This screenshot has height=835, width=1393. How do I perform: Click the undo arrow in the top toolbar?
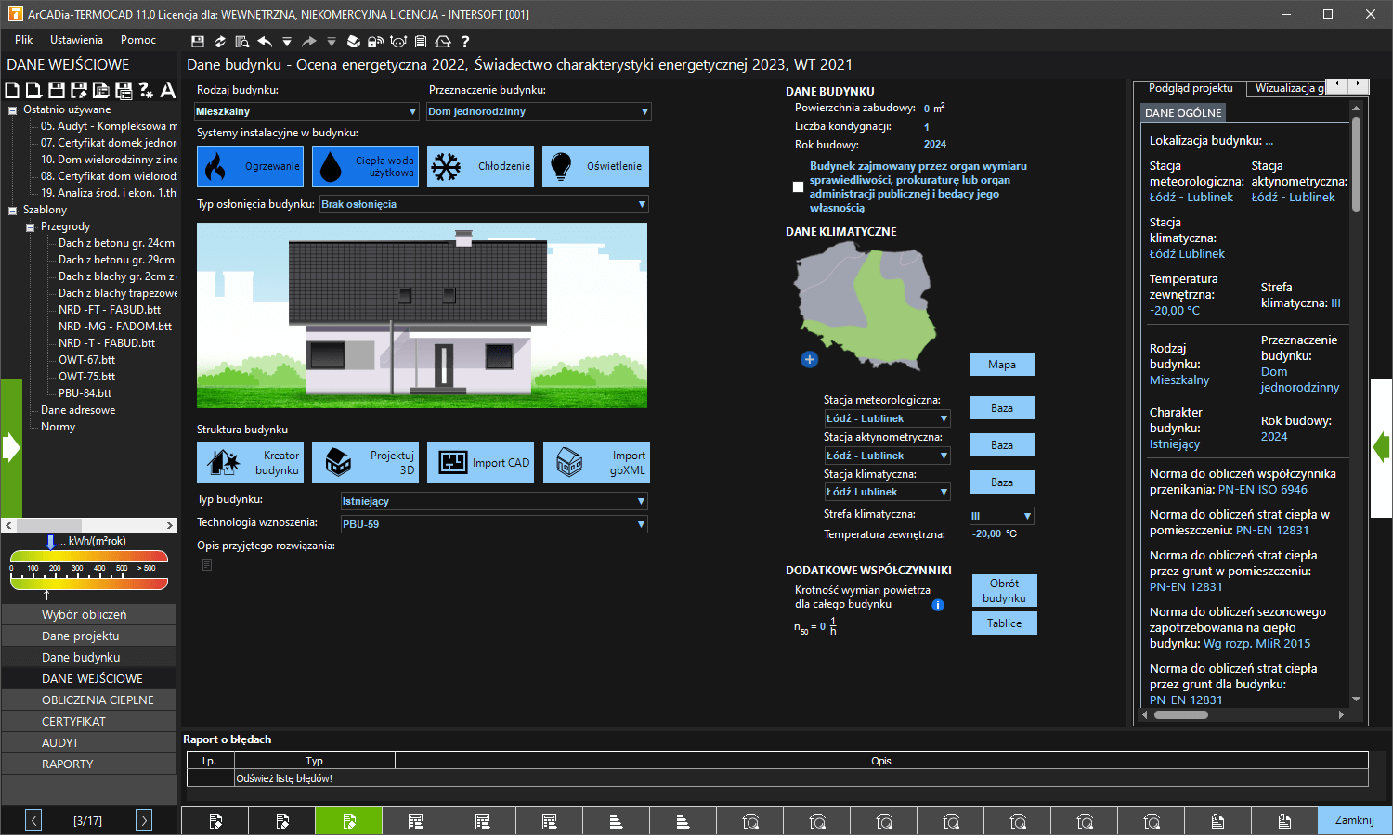[x=265, y=41]
